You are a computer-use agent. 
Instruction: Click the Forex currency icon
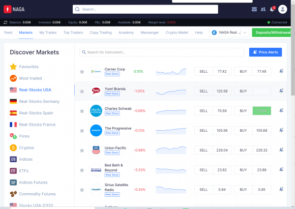click(13, 136)
